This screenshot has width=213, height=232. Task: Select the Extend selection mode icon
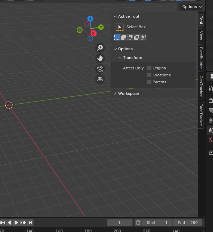click(x=123, y=37)
